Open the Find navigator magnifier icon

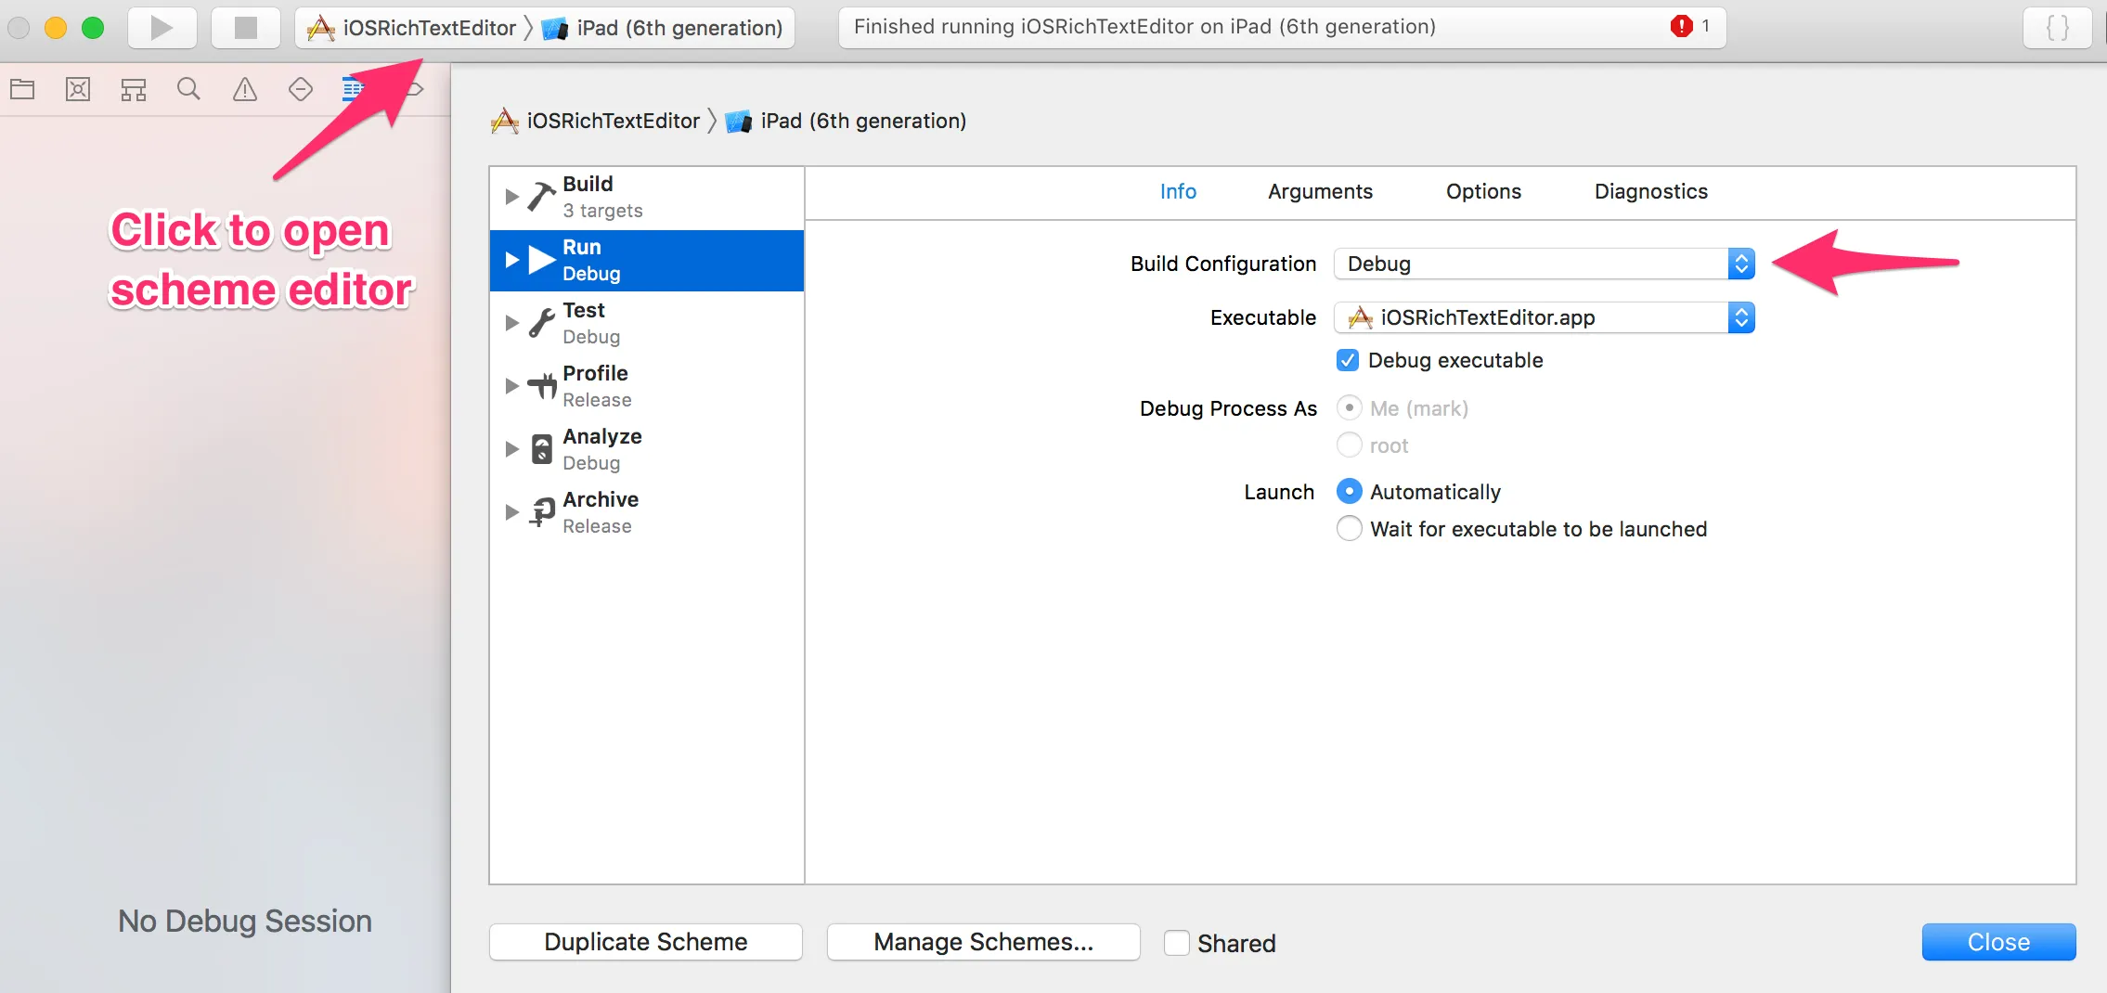coord(188,89)
